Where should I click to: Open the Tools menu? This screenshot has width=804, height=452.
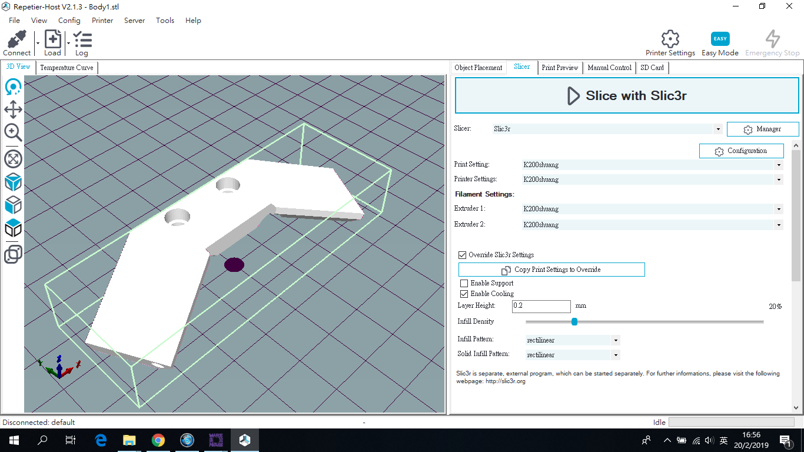click(x=165, y=20)
